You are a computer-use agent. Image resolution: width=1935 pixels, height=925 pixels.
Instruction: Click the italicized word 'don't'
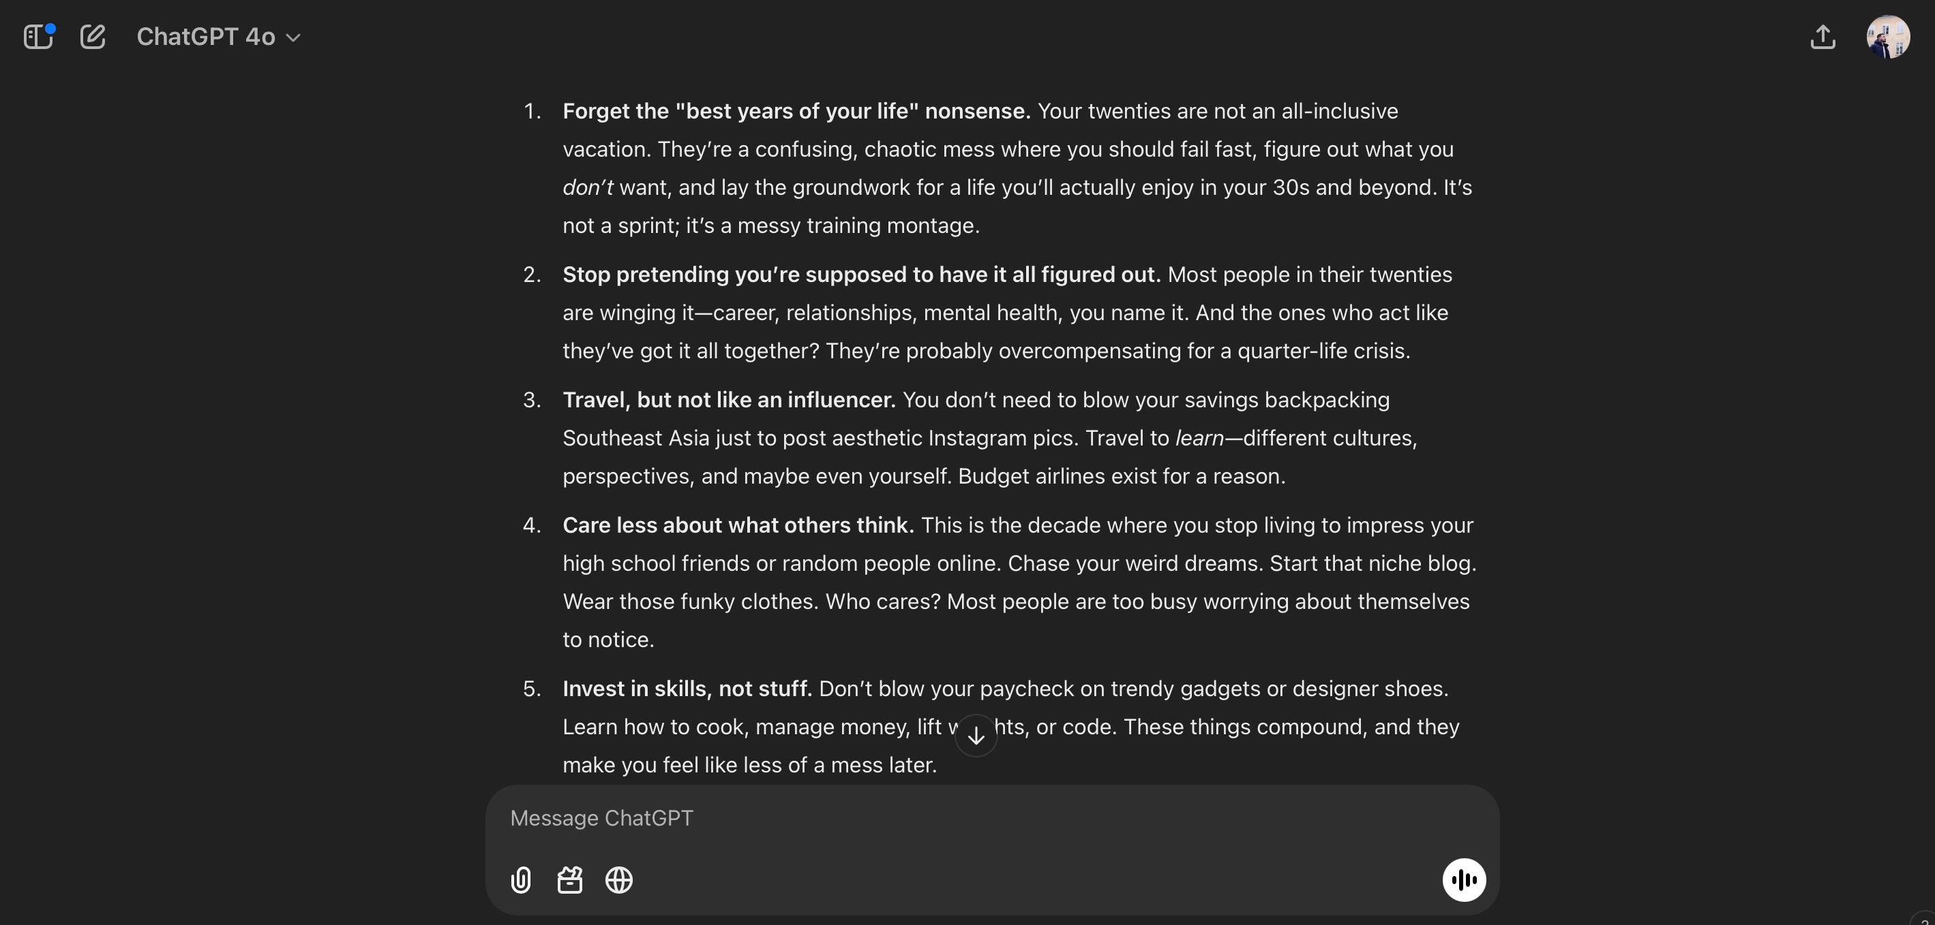588,187
